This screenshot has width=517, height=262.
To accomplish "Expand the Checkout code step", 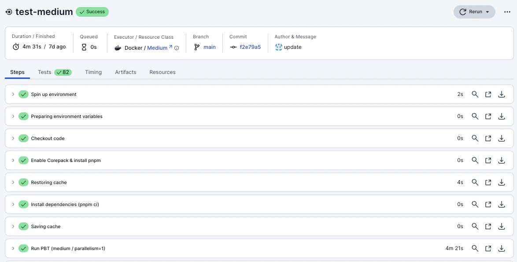I will [x=13, y=138].
